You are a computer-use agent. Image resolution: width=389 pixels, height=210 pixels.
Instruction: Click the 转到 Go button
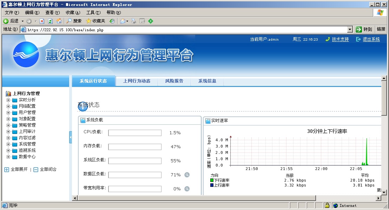(x=364, y=29)
